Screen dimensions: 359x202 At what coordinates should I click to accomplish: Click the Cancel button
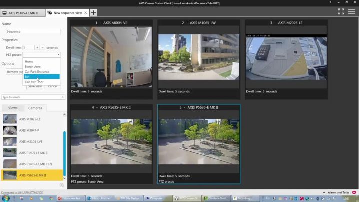pyautogui.click(x=52, y=86)
